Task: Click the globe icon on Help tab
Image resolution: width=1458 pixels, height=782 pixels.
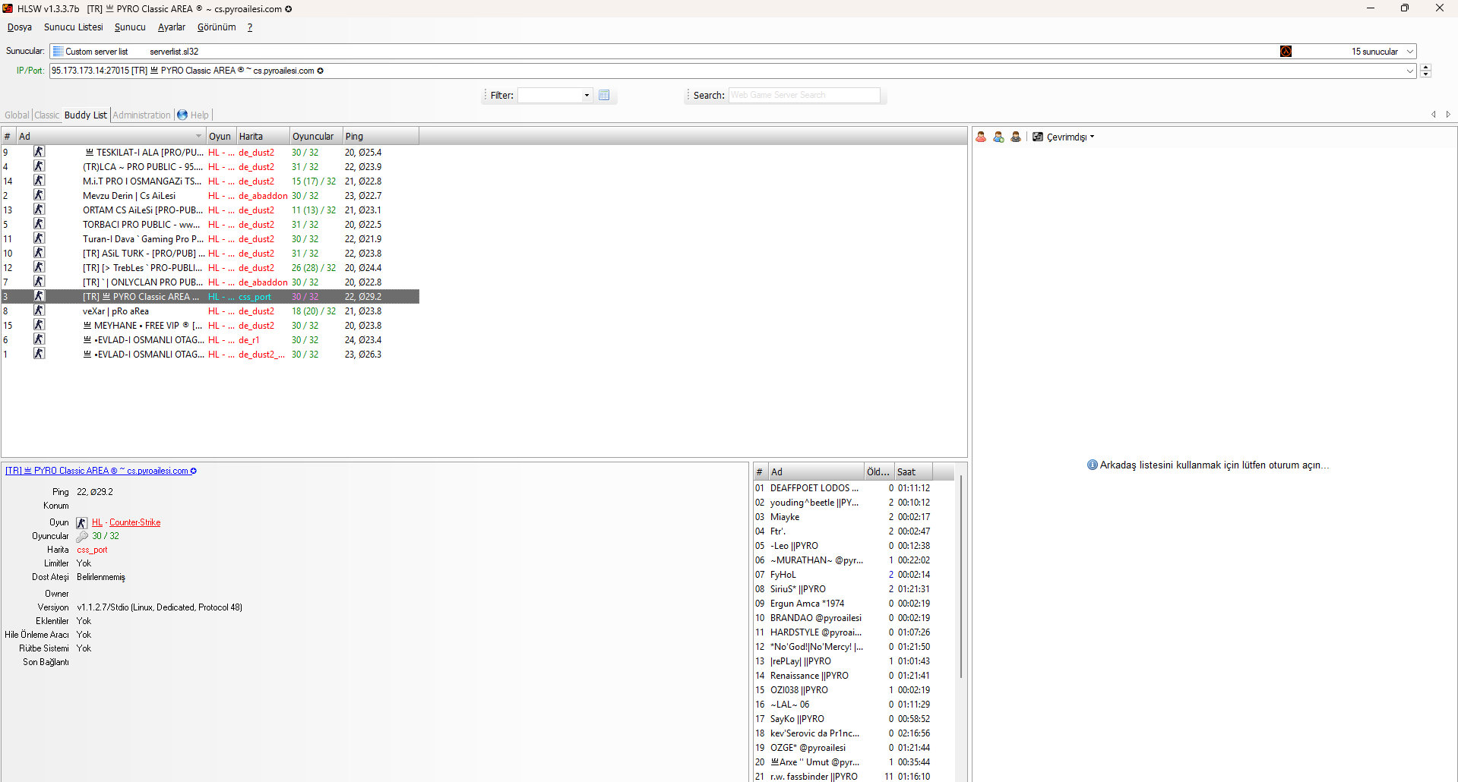Action: 182,115
